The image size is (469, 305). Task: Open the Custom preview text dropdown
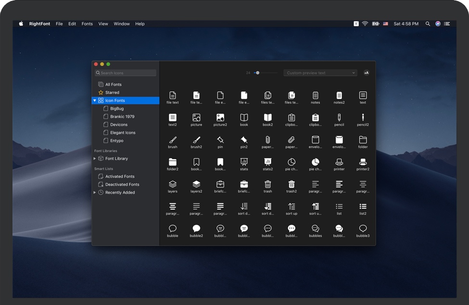tap(320, 73)
